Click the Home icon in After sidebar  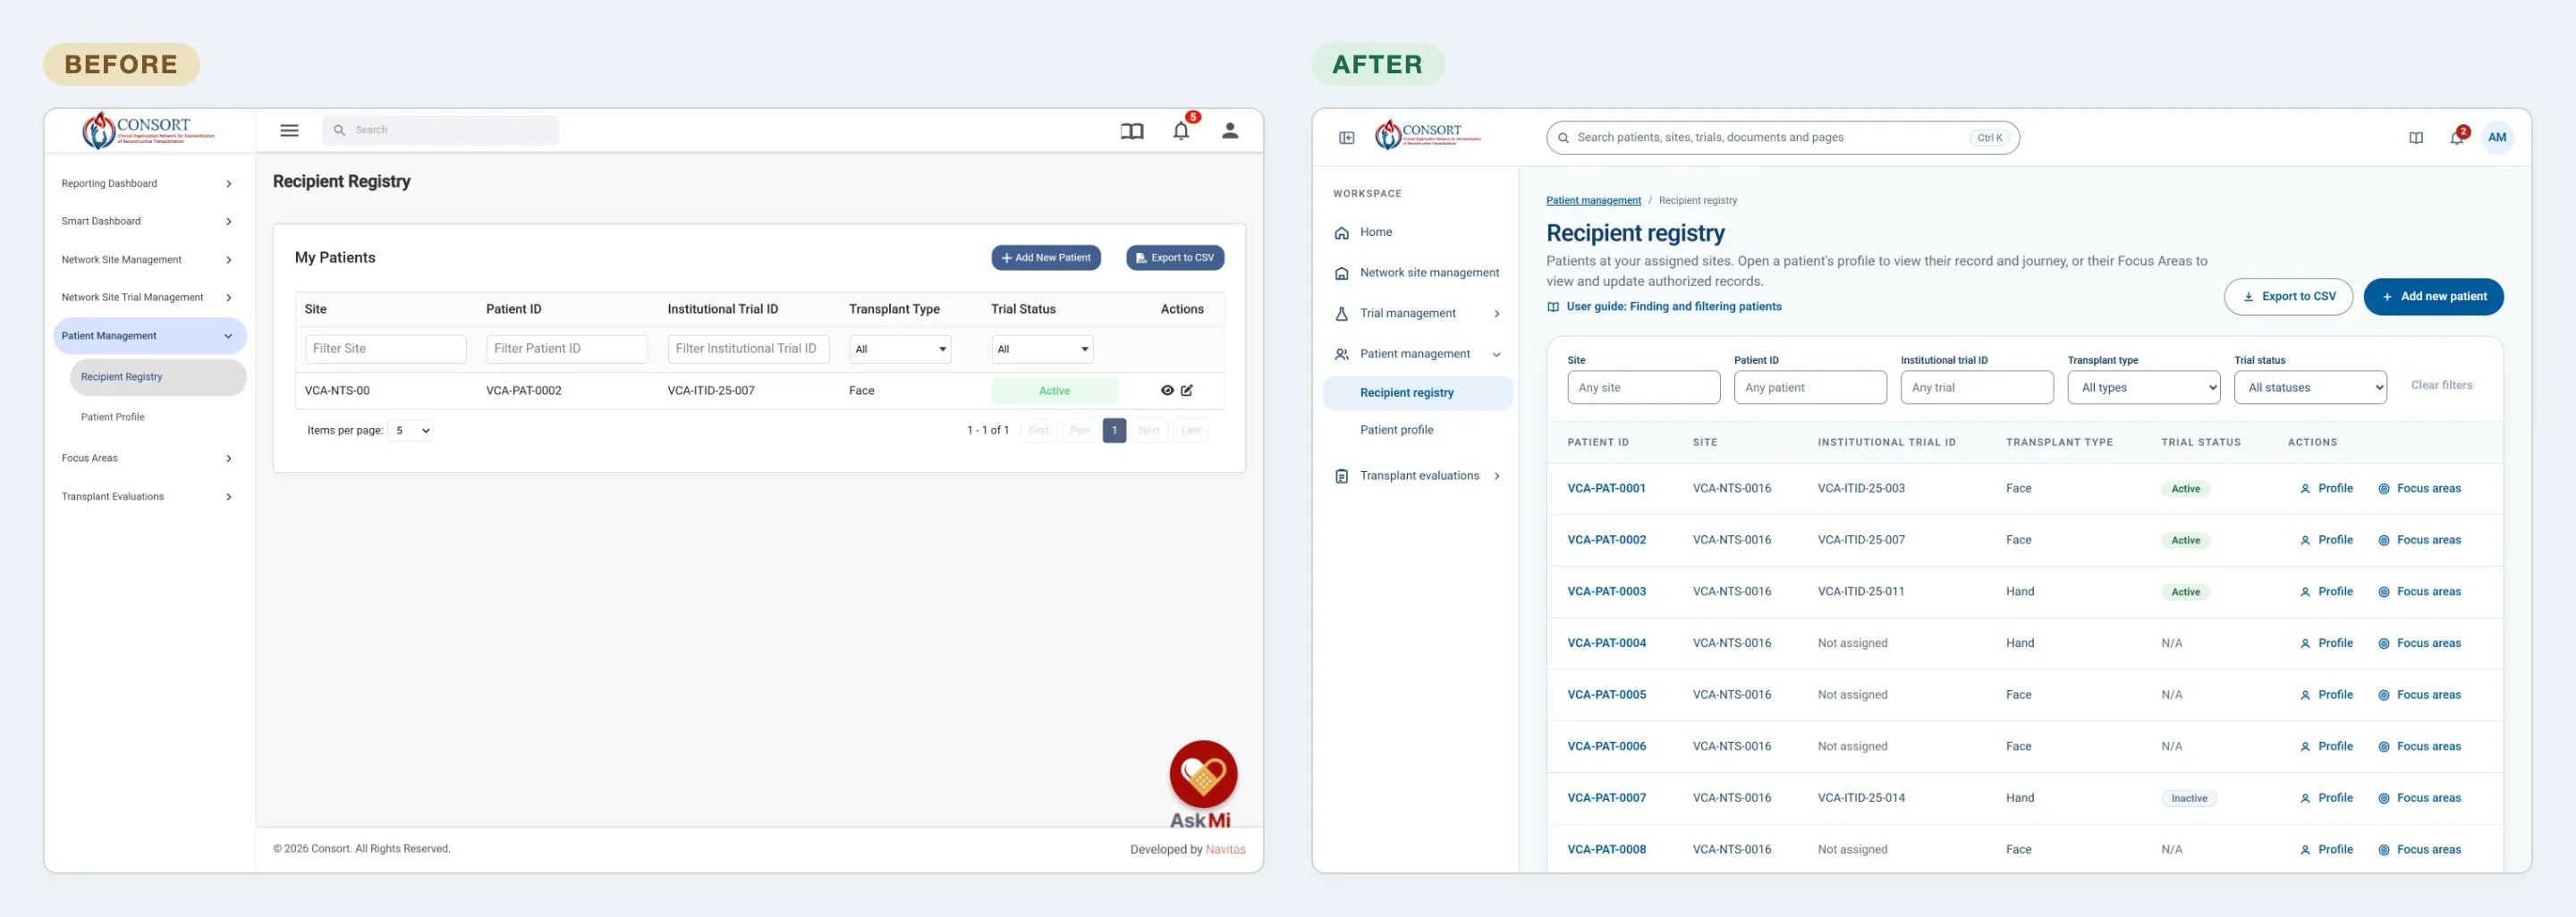(x=1341, y=232)
